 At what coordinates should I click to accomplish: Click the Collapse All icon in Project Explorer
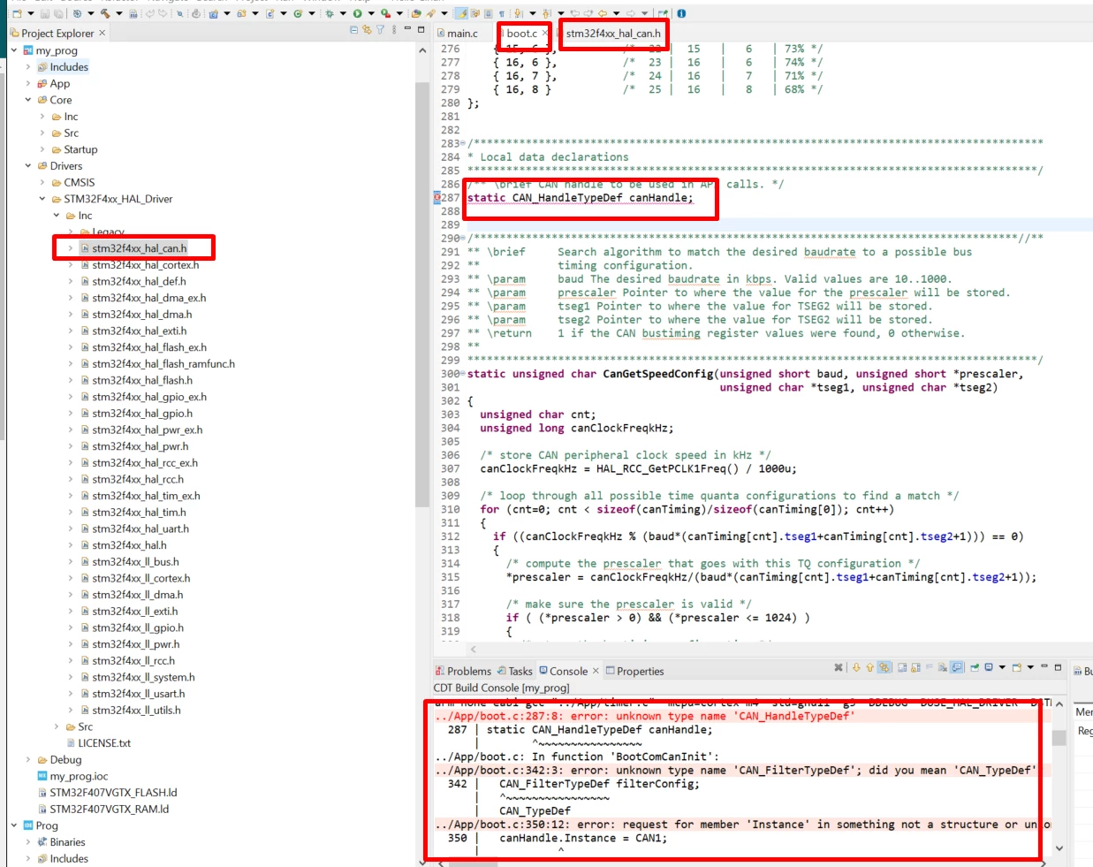[353, 30]
